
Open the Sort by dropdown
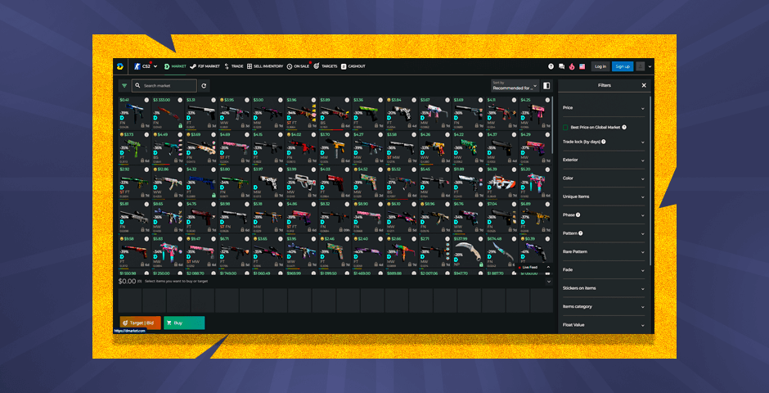tap(515, 85)
